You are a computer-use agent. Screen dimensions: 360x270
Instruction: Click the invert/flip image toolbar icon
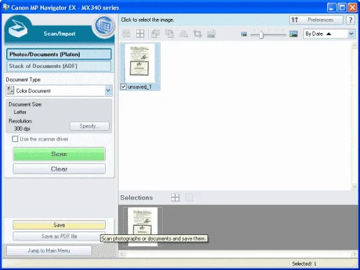click(183, 34)
